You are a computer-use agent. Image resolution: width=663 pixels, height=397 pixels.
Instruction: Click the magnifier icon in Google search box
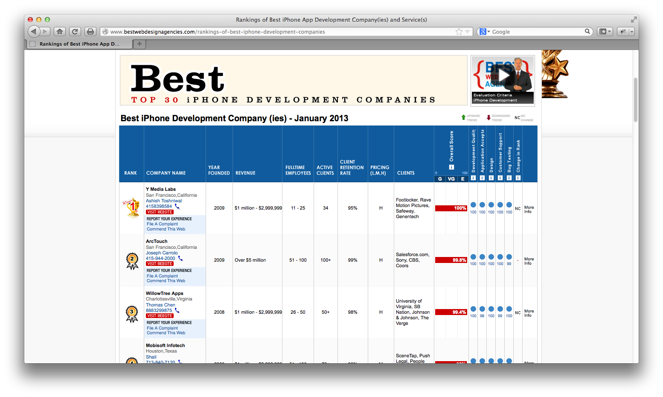click(x=587, y=31)
